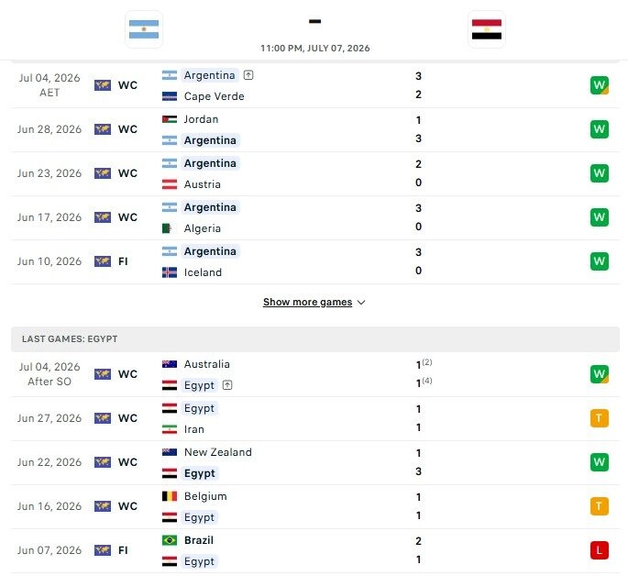Click the green W result badge for Argentina vs Cape Verde
Viewport: 628px width, 576px height.
coord(600,85)
